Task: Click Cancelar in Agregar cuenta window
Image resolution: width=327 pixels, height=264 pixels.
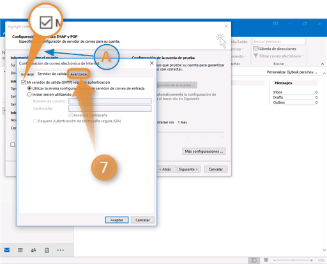Action: tap(216, 169)
